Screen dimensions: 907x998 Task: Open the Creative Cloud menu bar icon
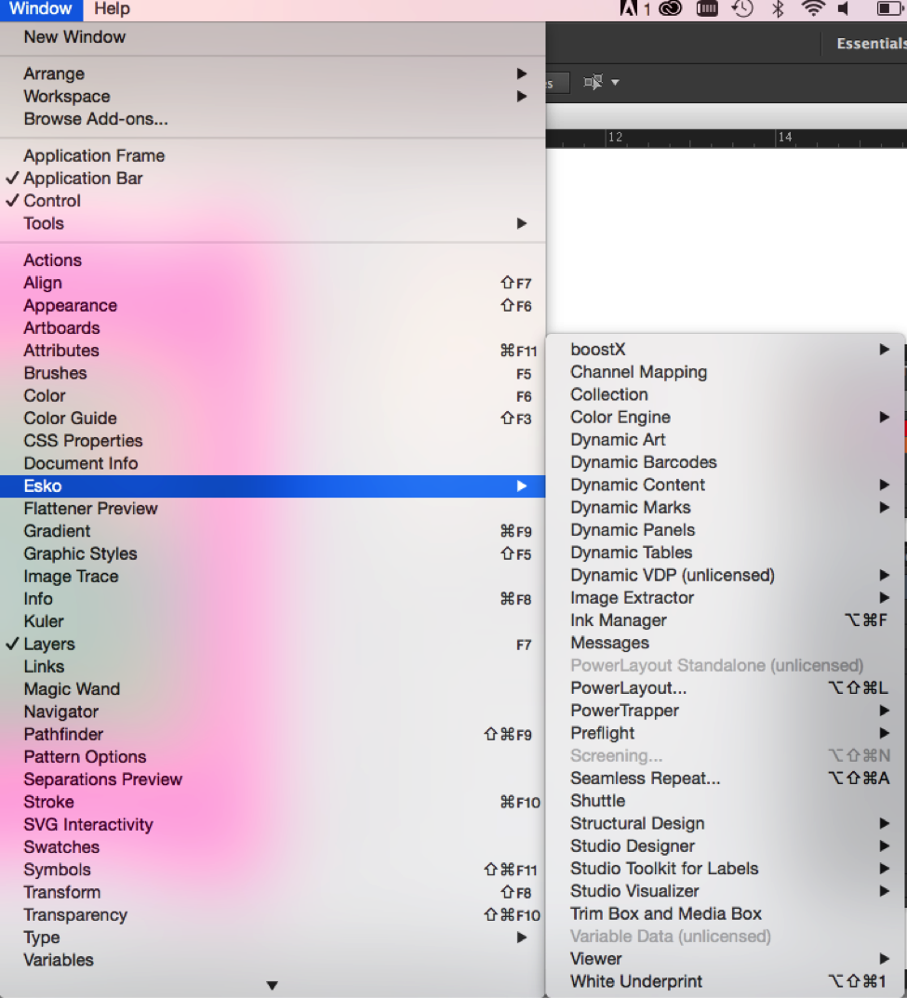click(670, 8)
